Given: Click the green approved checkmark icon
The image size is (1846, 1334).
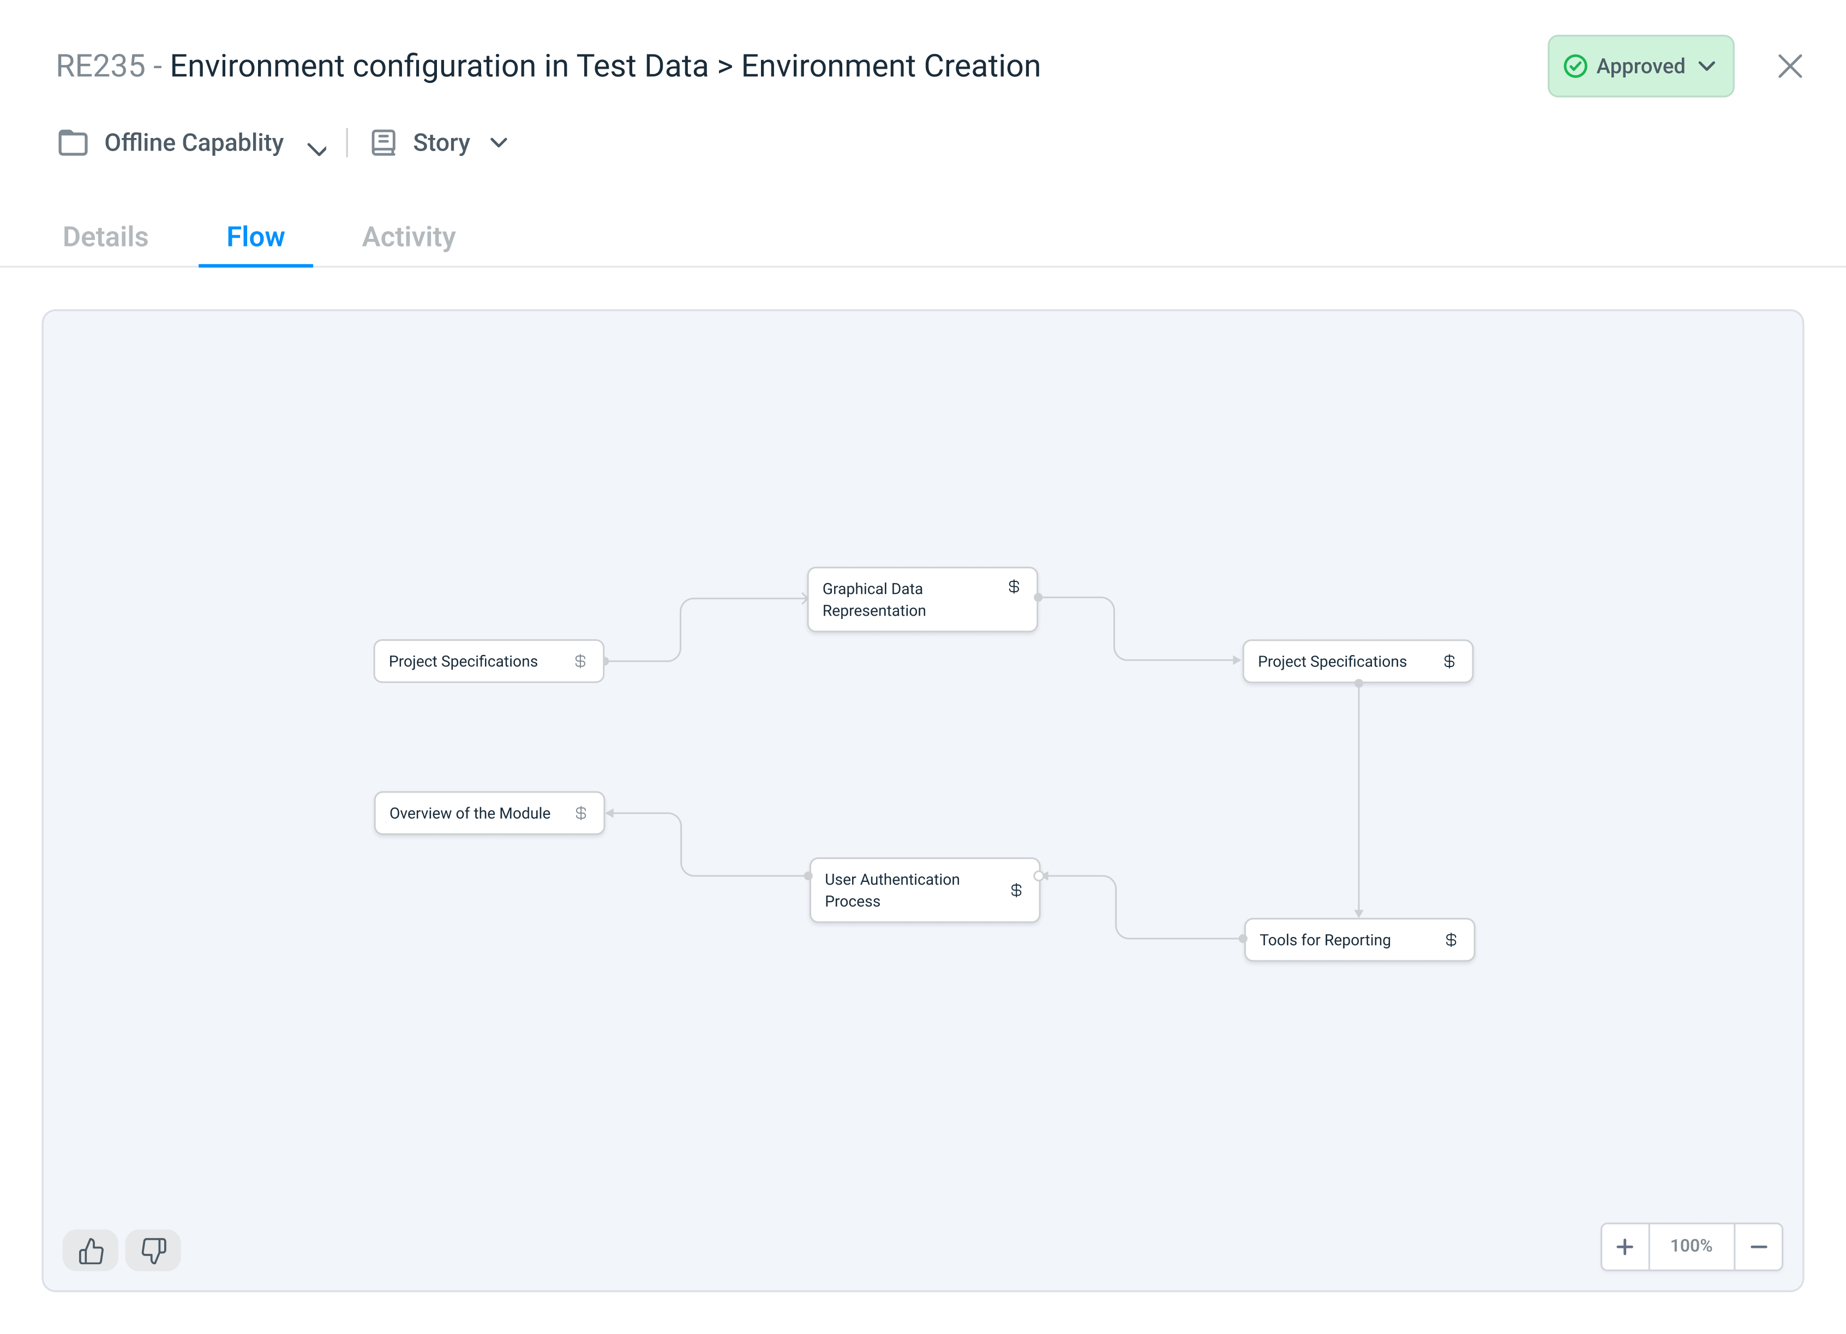Looking at the screenshot, I should 1575,67.
